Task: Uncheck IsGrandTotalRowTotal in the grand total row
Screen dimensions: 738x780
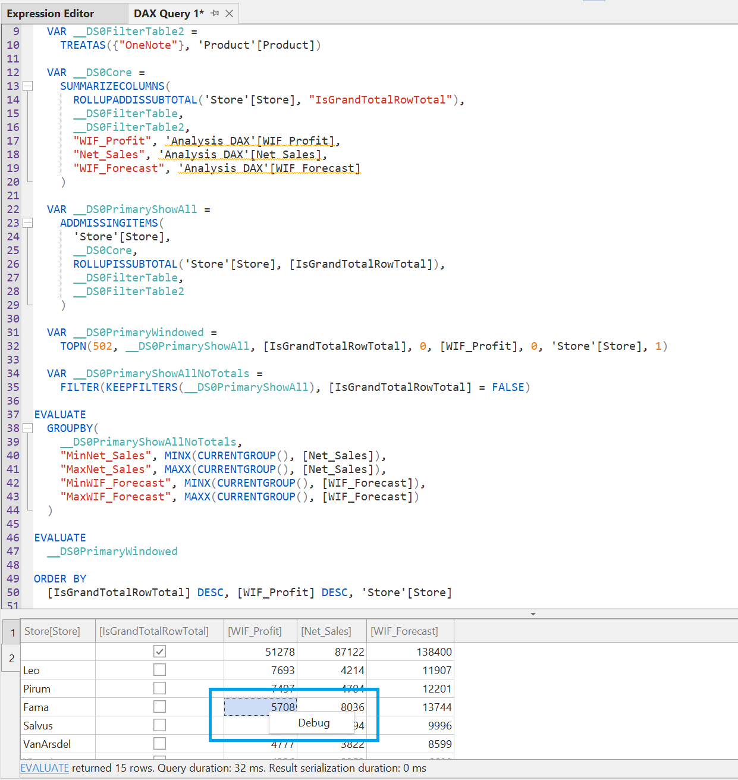Action: click(x=159, y=651)
